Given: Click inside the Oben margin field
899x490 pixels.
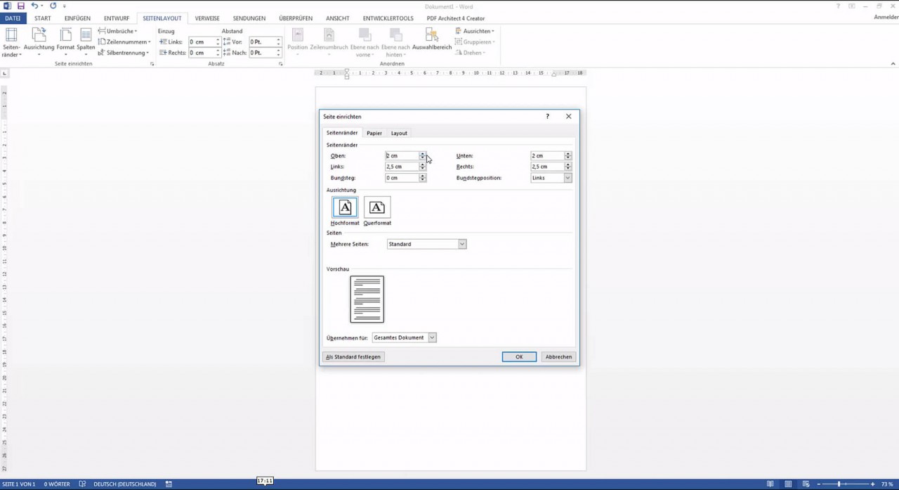Looking at the screenshot, I should click(402, 155).
